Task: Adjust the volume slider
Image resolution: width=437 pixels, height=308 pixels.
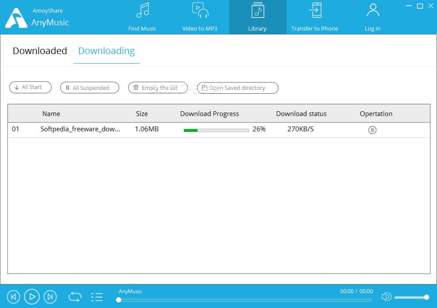Action: pyautogui.click(x=412, y=298)
